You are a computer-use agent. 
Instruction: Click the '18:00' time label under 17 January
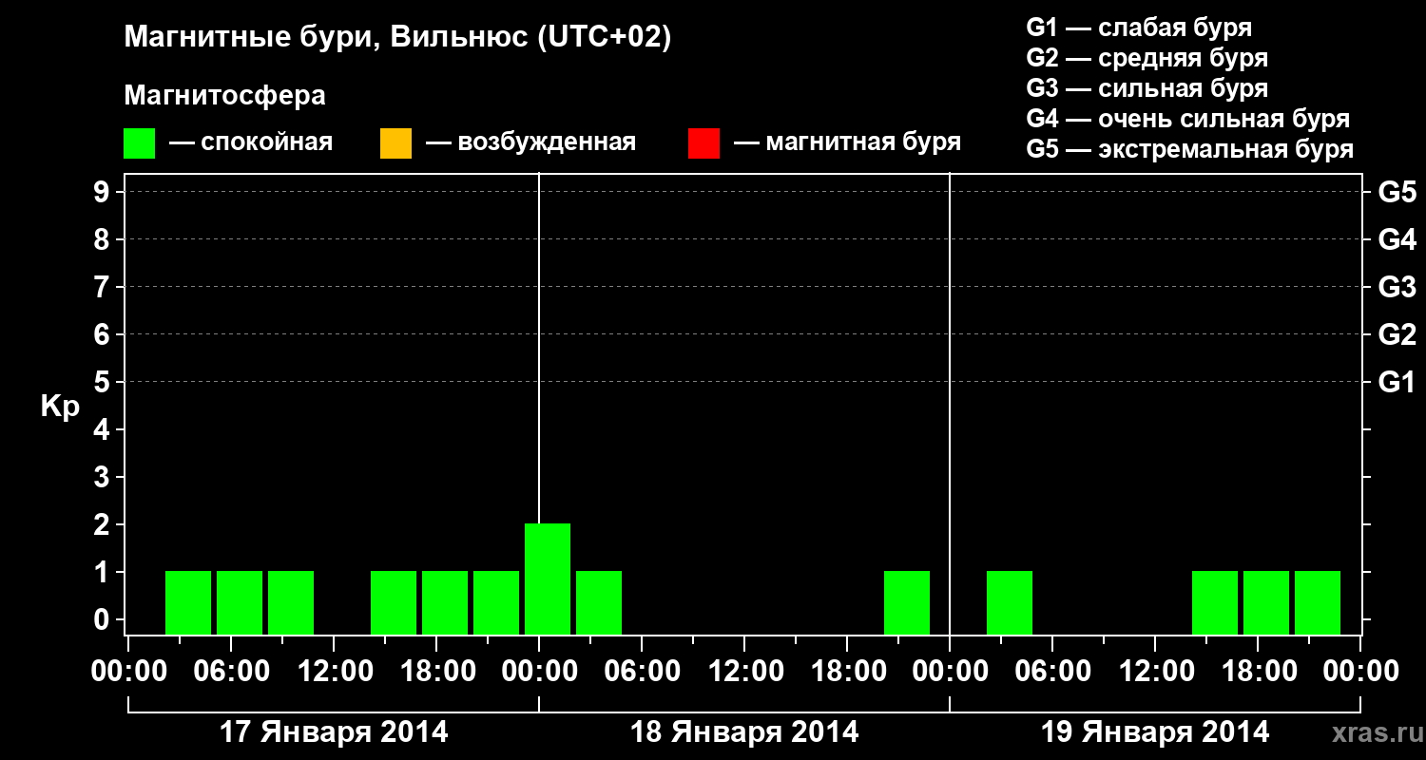tap(436, 672)
